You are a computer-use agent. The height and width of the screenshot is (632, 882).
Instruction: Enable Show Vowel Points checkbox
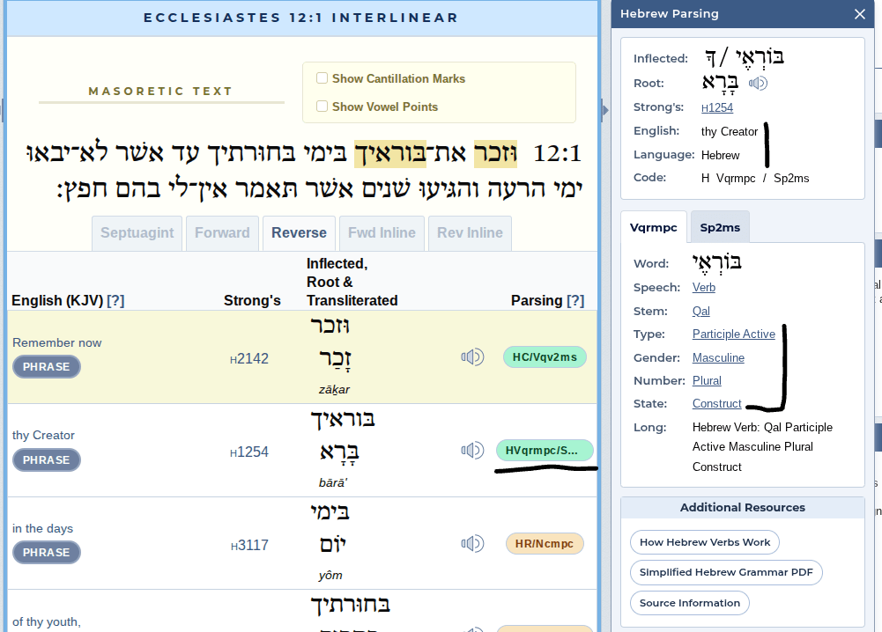pos(322,107)
